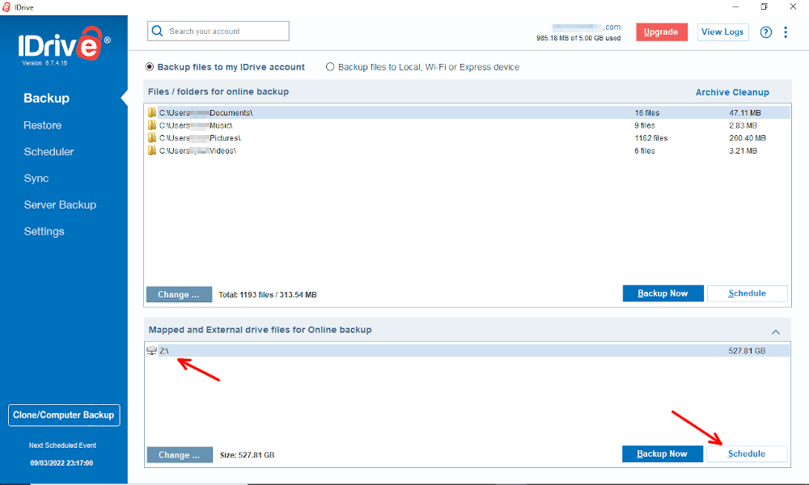809x485 pixels.
Task: Open Server Backup in sidebar
Action: click(x=60, y=205)
